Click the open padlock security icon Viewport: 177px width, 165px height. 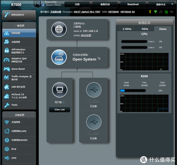click(99, 58)
